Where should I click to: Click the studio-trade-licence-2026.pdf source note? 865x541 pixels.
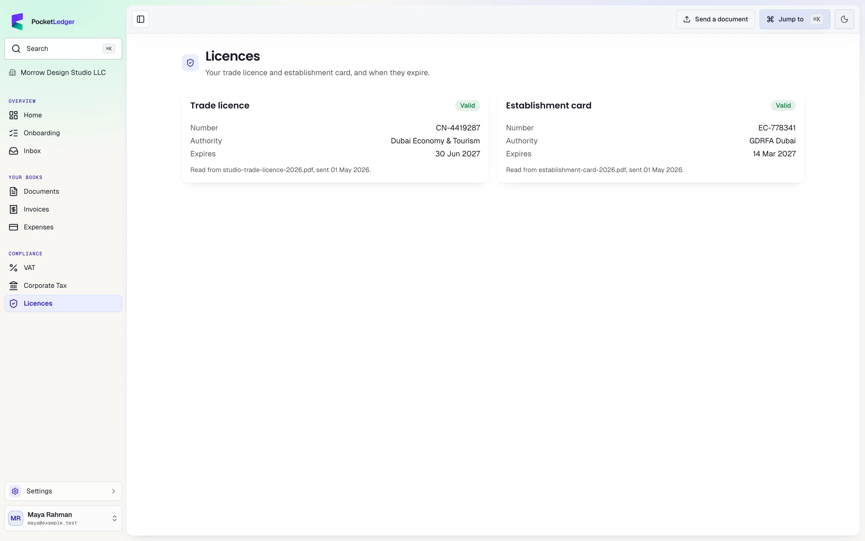coord(281,170)
